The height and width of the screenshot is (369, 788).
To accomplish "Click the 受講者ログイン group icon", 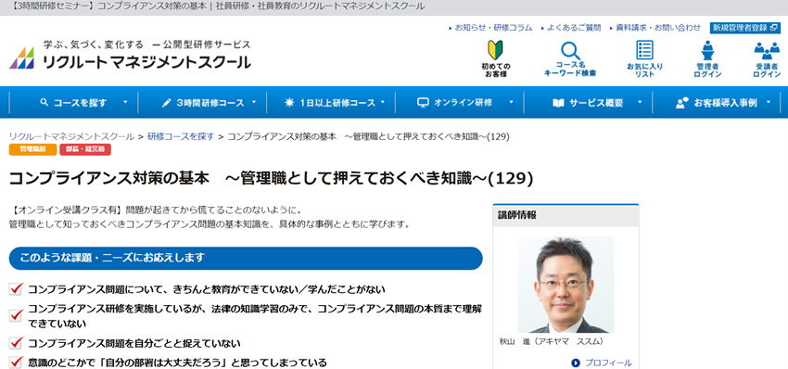I will (767, 51).
